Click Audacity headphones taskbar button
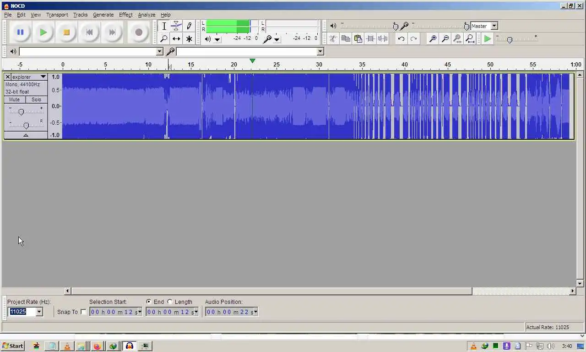Image resolution: width=586 pixels, height=352 pixels. 130,346
